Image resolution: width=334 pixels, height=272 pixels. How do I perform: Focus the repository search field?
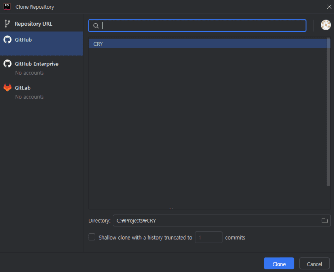tap(197, 26)
